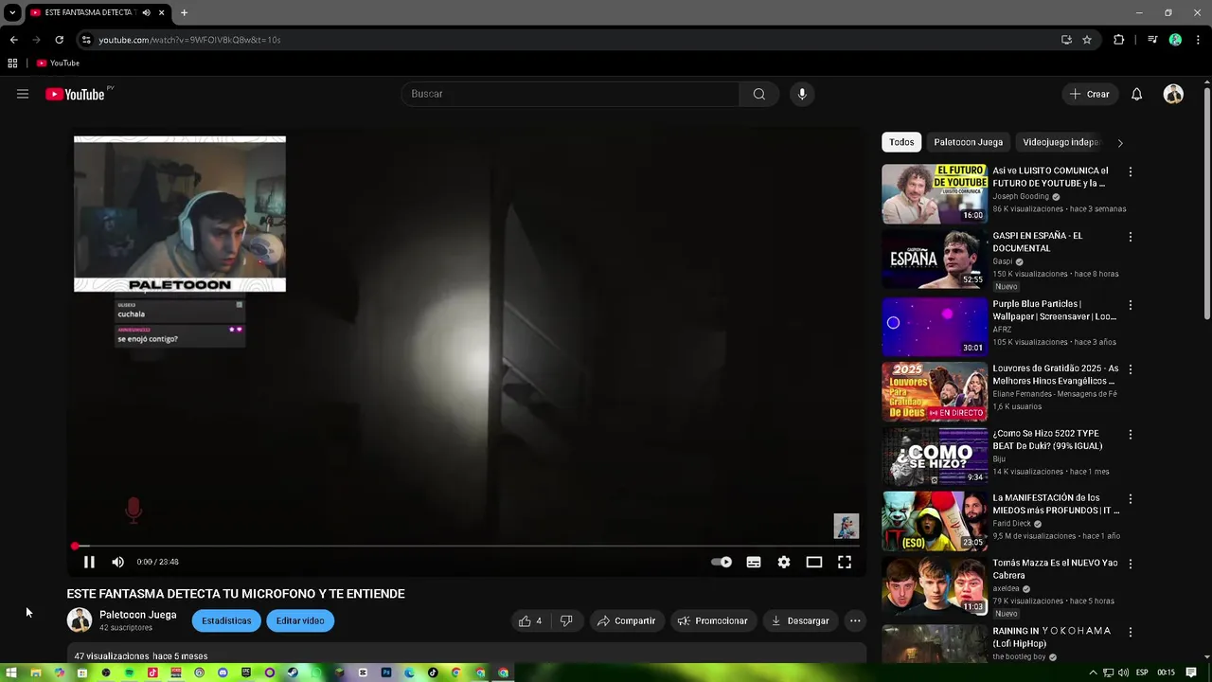Open a new browser tab
The height and width of the screenshot is (682, 1212).
click(184, 13)
